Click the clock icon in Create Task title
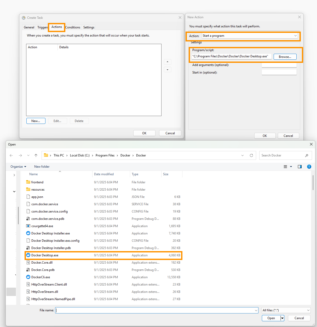 [x=24, y=18]
